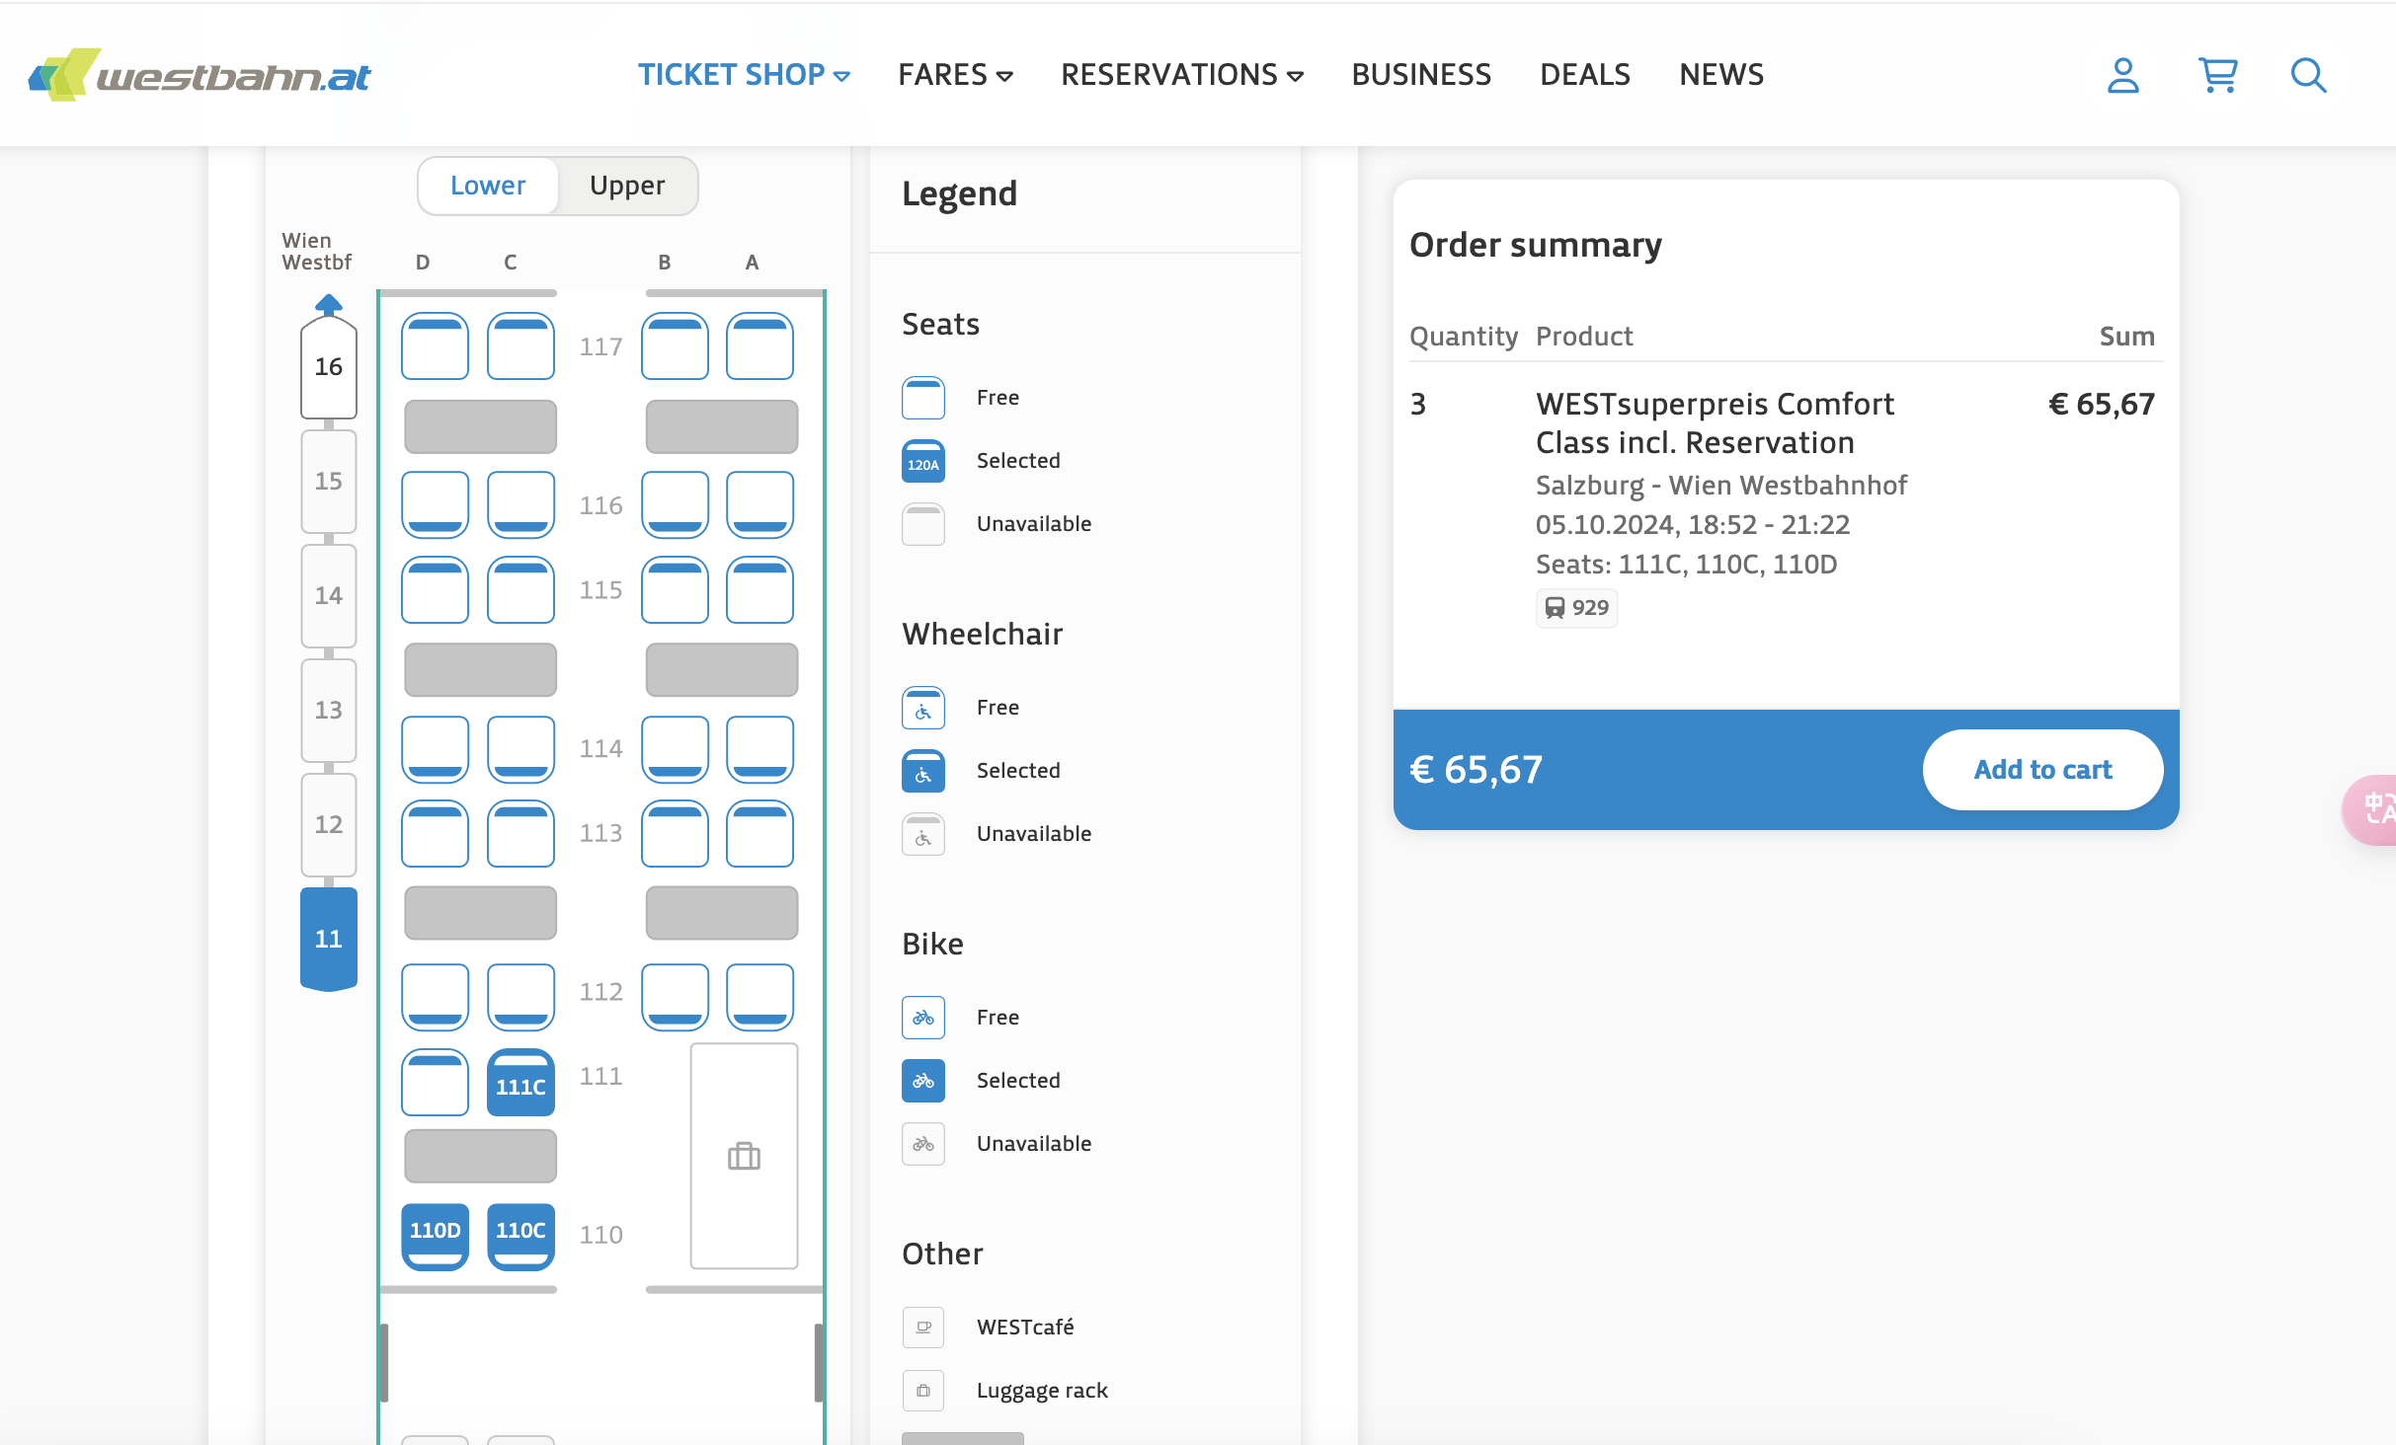Screen dimensions: 2396x1445
Task: Click the luggage rack icon in seat map
Action: (744, 1156)
